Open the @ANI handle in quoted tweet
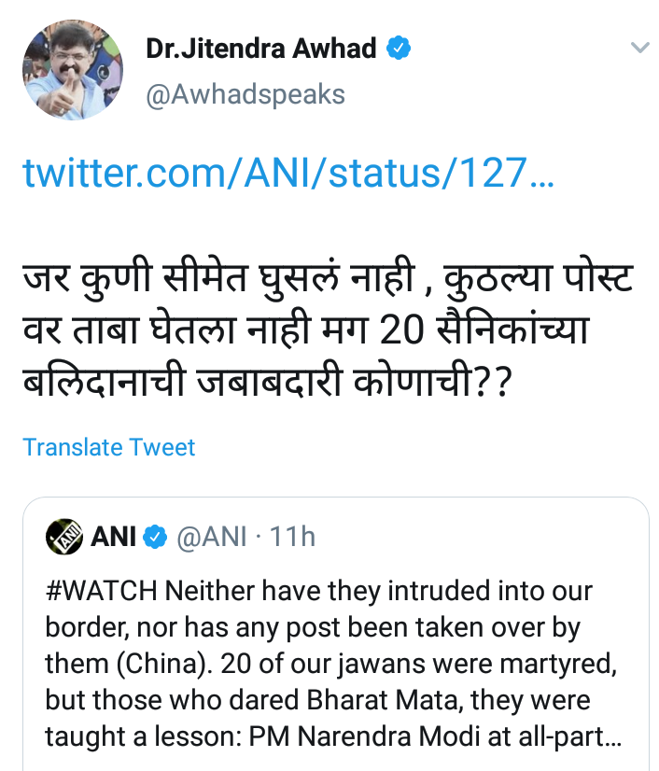 click(212, 536)
